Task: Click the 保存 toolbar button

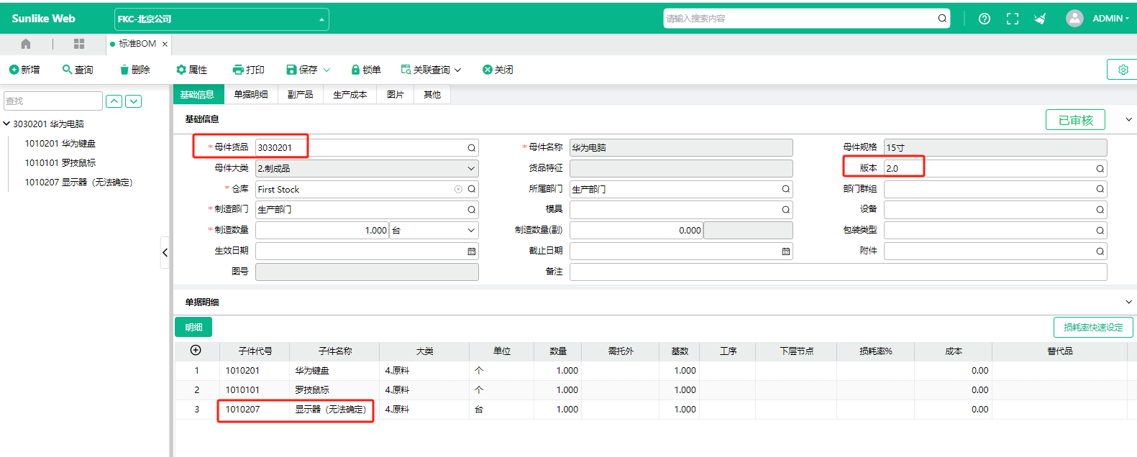Action: [302, 70]
